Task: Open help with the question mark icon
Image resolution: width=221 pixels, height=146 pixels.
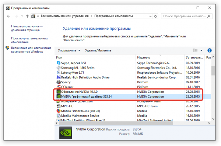Action: pos(210,50)
